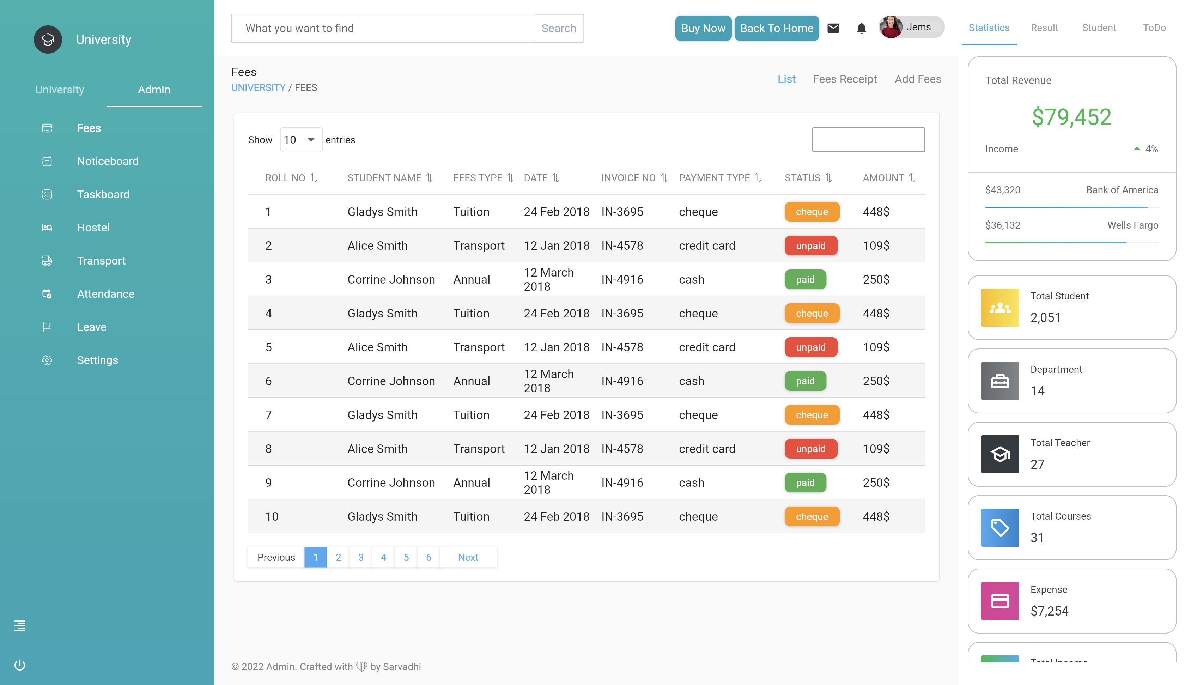Open Noticeboard via its sidebar icon
The width and height of the screenshot is (1185, 685).
point(47,161)
